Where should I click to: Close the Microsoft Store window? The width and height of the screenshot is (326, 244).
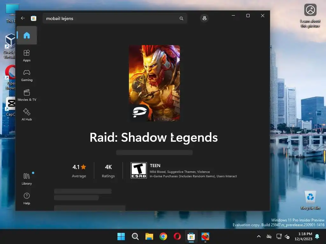tap(263, 16)
